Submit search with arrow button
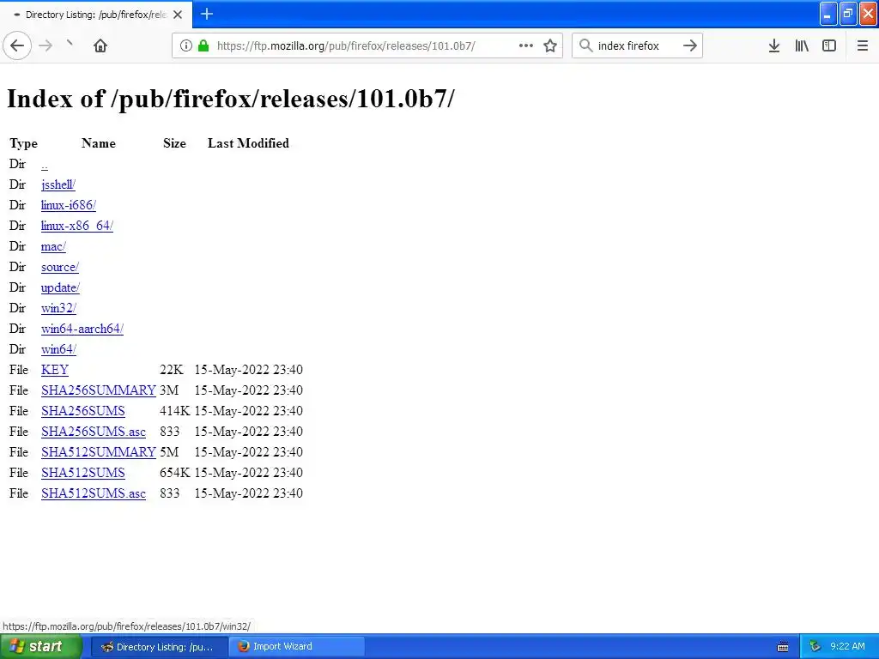 point(690,45)
